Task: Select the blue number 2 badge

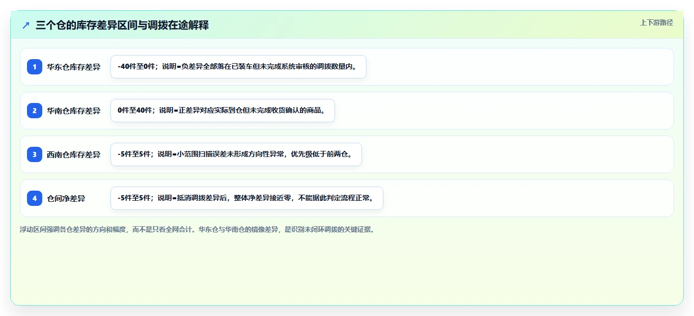Action: pyautogui.click(x=35, y=111)
